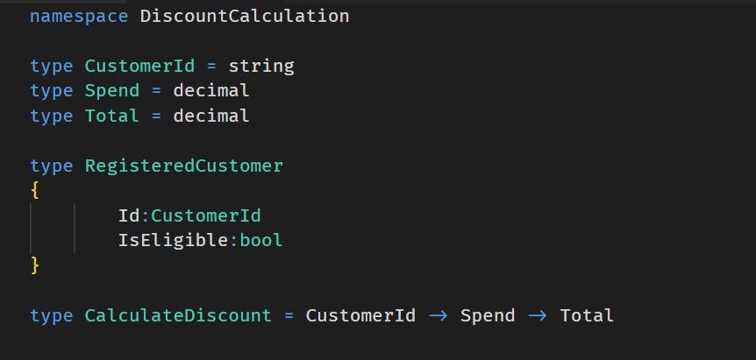Viewport: 756px width, 360px height.
Task: Click Spend in the function signature
Action: click(488, 317)
